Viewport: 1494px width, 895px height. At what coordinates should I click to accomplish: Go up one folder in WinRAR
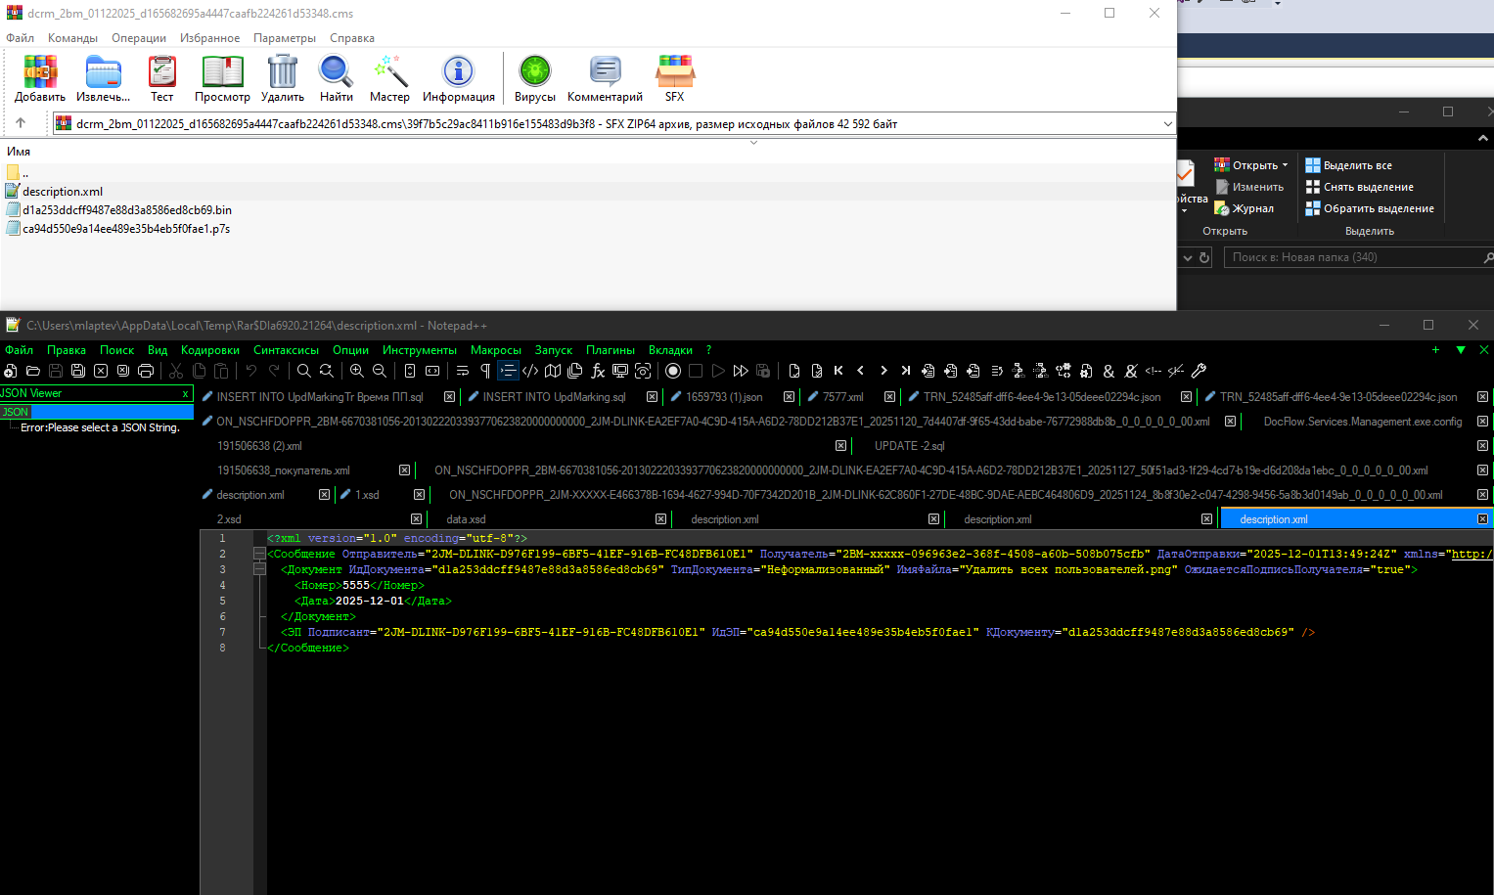21,123
